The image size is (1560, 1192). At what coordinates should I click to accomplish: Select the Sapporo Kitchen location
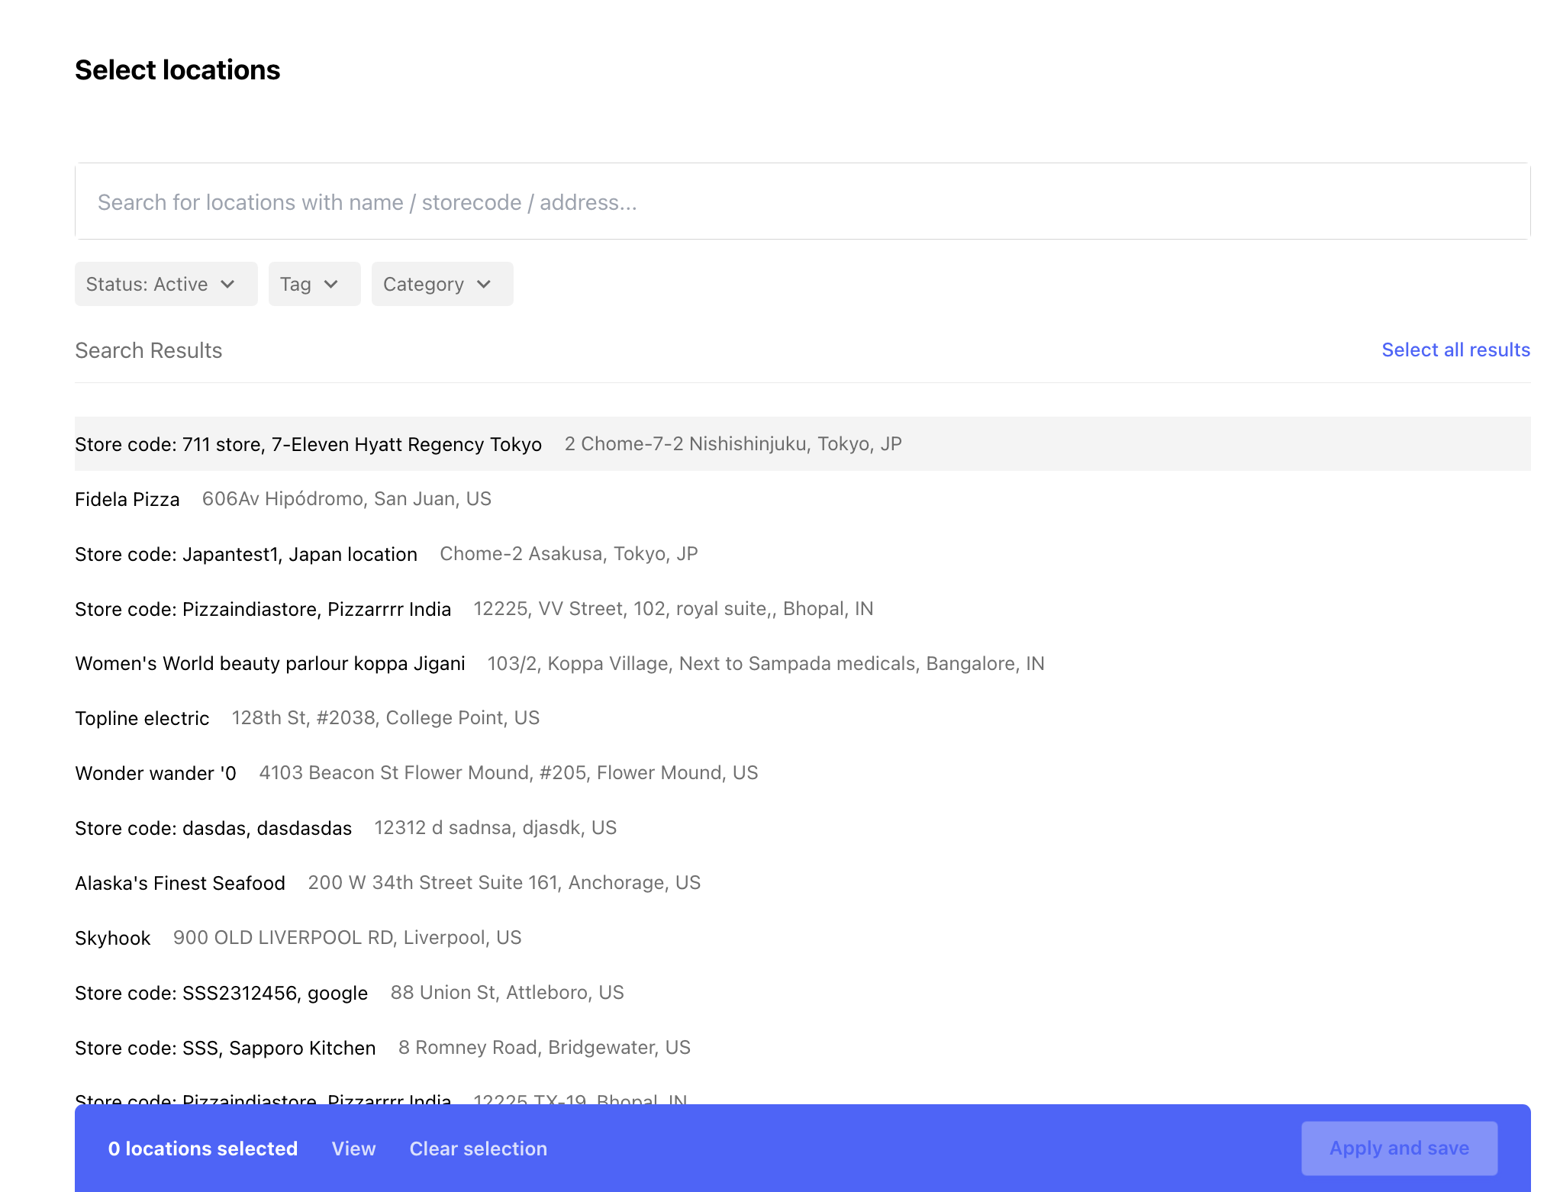pyautogui.click(x=802, y=1048)
